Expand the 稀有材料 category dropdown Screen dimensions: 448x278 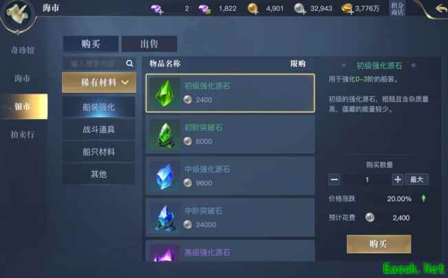tap(99, 83)
